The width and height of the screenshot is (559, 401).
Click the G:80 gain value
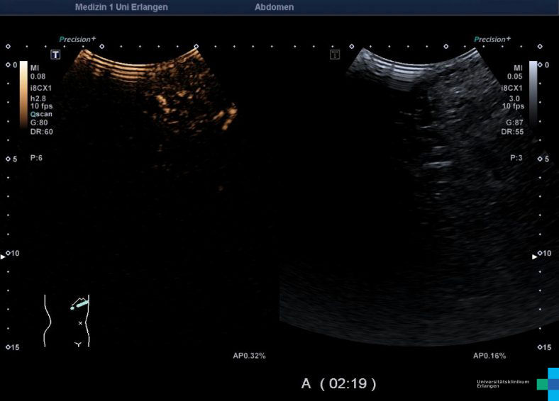click(40, 123)
